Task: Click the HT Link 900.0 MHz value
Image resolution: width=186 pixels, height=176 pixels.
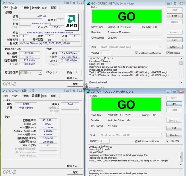Action: [x=29, y=64]
